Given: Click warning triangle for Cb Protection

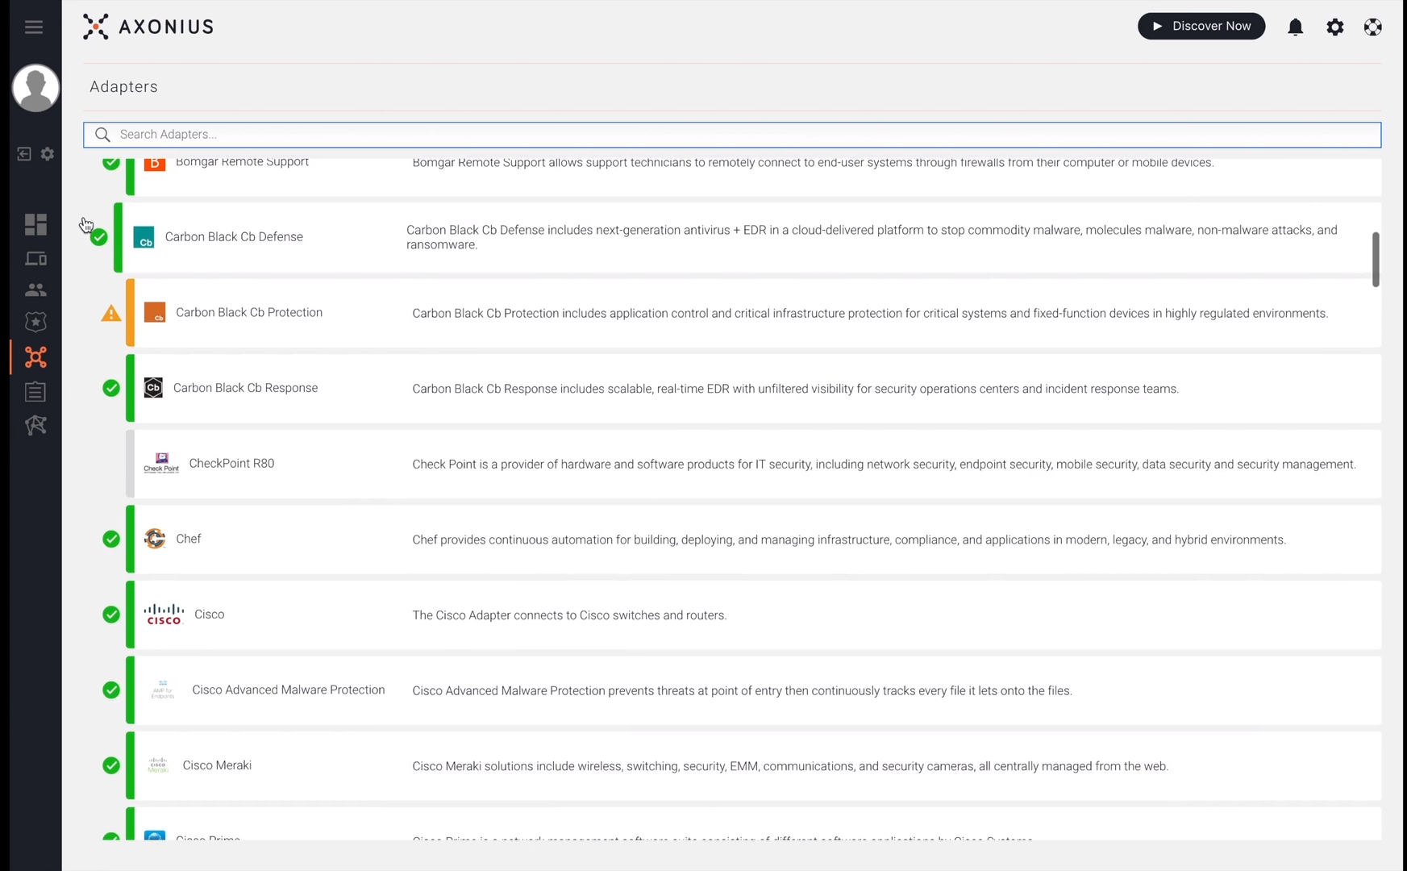Looking at the screenshot, I should pyautogui.click(x=111, y=313).
